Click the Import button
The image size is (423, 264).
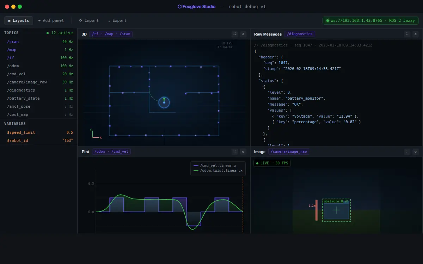[89, 20]
